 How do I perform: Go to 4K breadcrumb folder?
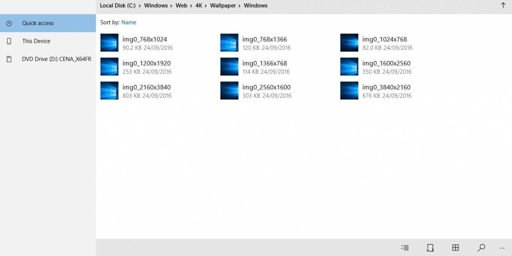tap(199, 6)
